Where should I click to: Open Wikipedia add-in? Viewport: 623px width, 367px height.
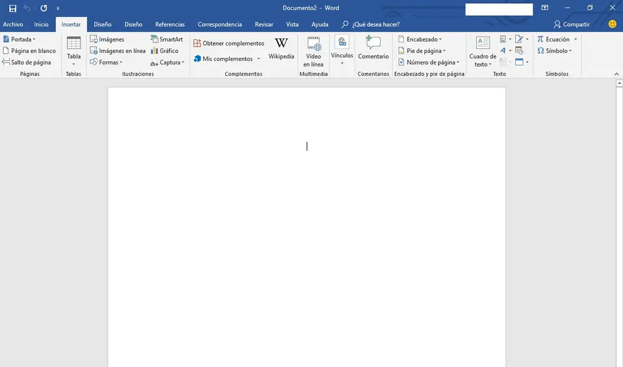281,49
